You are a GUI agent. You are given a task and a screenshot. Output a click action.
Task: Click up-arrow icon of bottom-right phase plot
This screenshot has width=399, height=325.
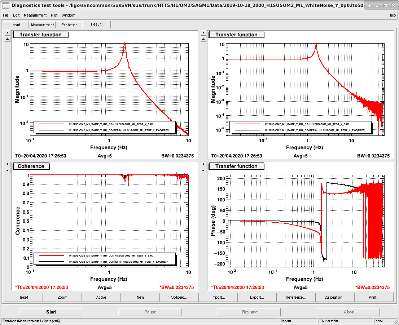(x=203, y=170)
